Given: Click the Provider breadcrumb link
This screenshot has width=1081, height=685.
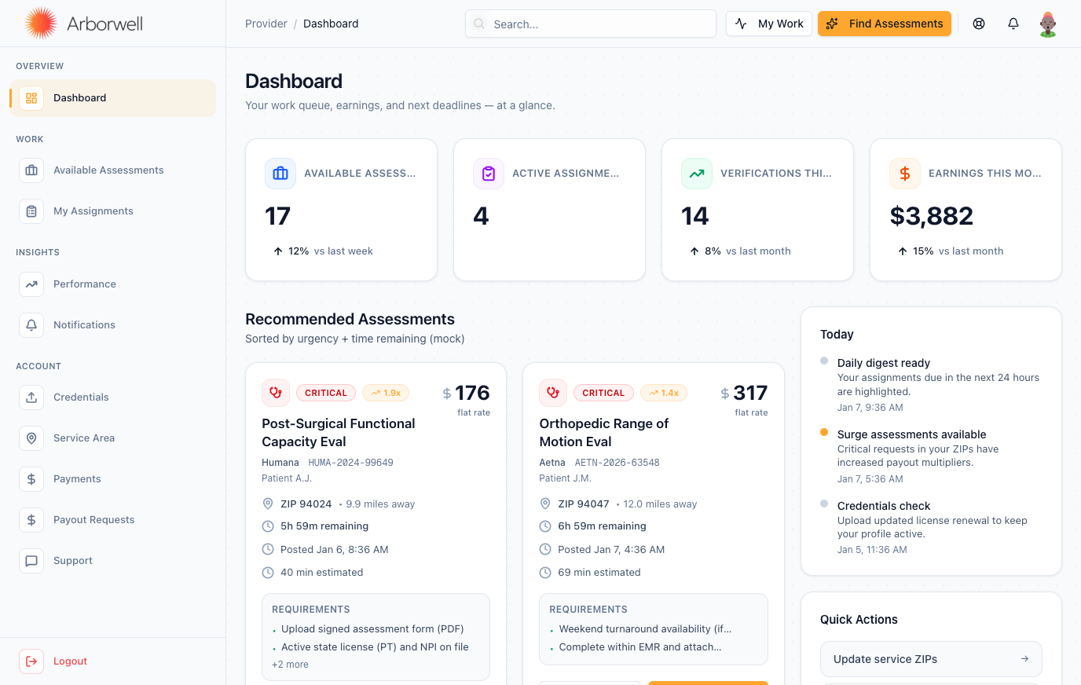Looking at the screenshot, I should pos(266,24).
